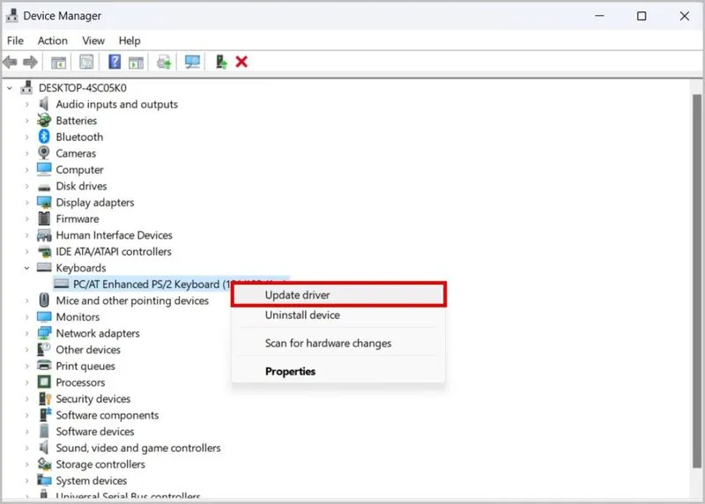Choose Uninstall device from the context menu

[338, 315]
